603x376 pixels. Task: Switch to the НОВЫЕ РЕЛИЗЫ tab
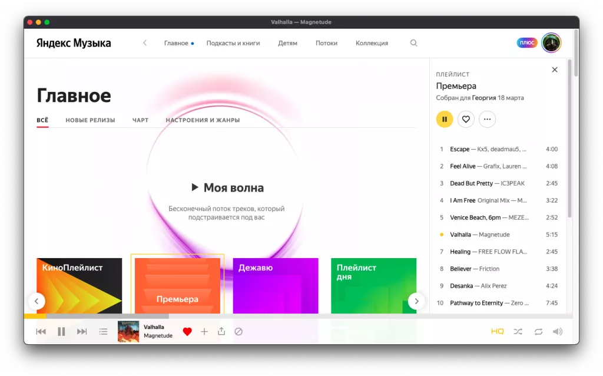[x=90, y=120]
